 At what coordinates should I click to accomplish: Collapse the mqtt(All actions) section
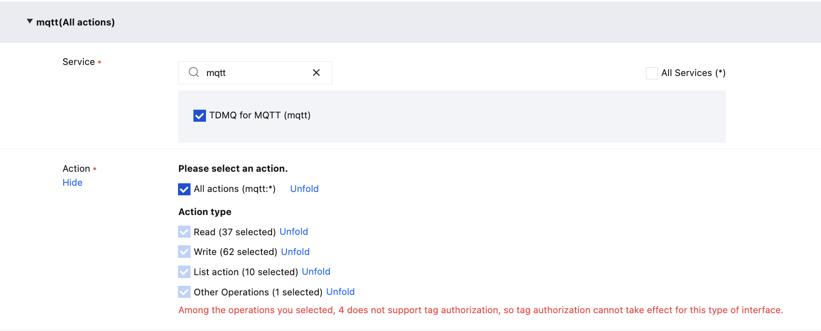(30, 22)
